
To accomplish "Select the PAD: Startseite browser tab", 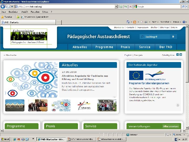I will click(x=28, y=22).
